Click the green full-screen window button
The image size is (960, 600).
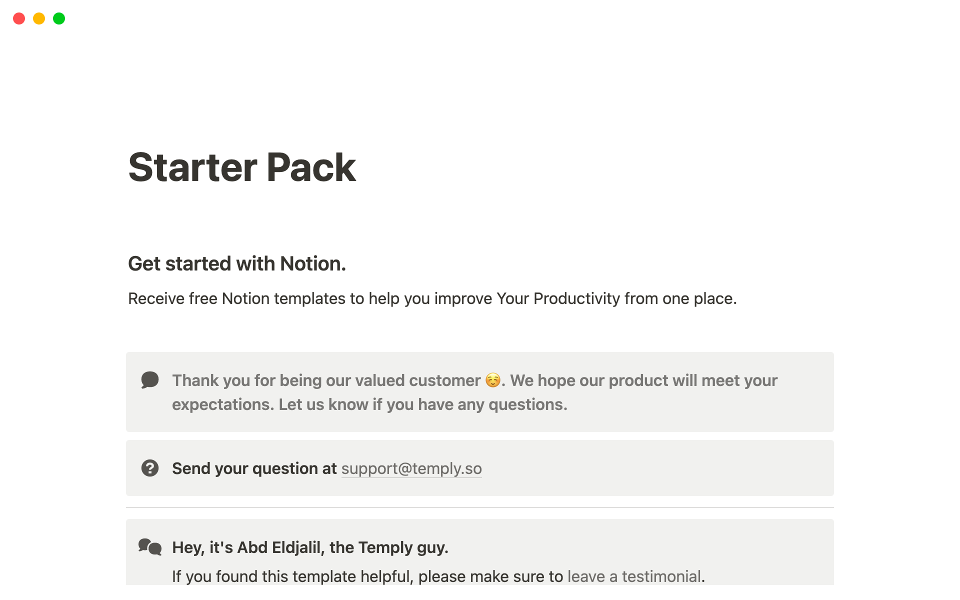pyautogui.click(x=59, y=18)
